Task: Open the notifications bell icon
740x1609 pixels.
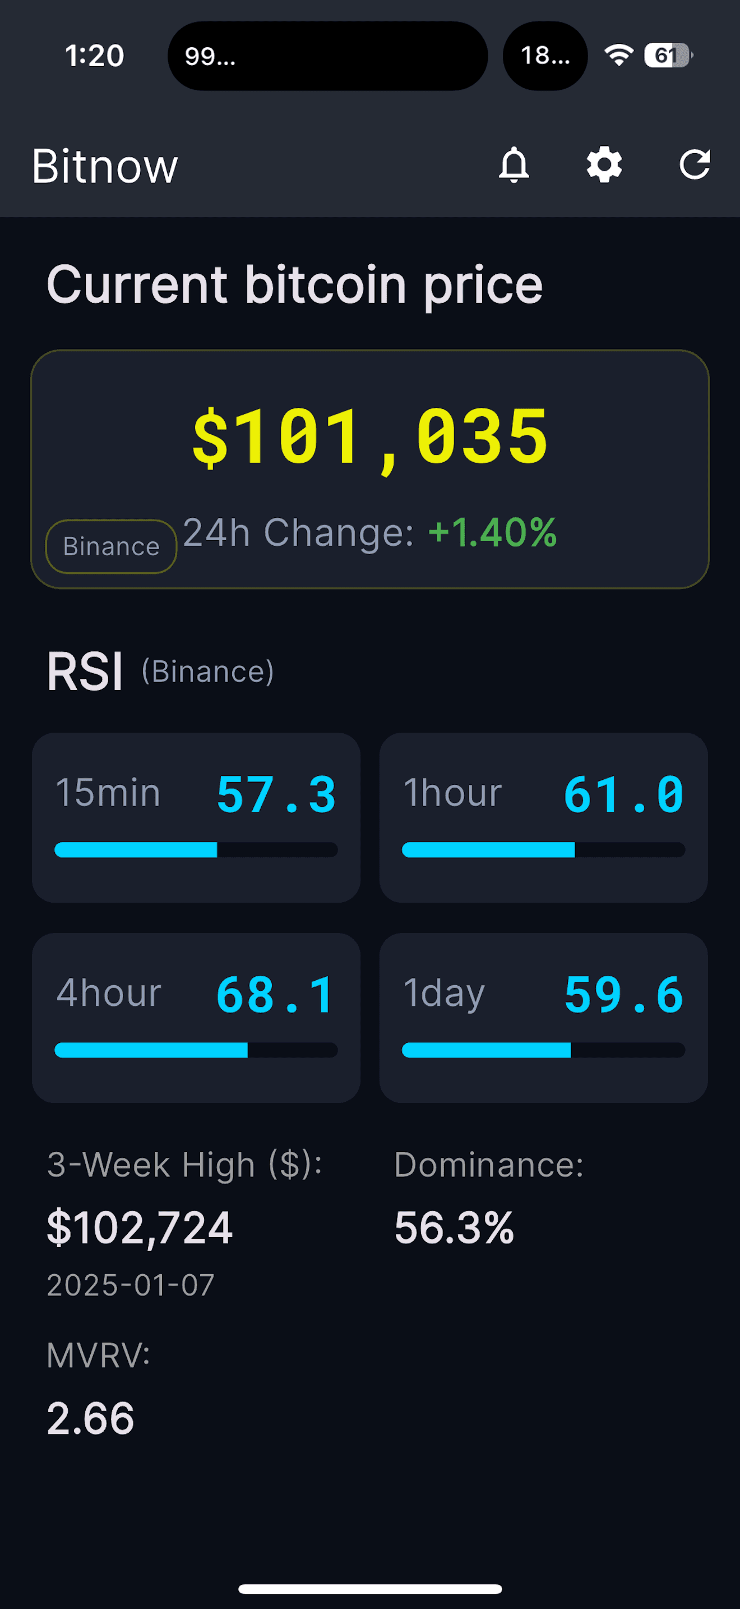Action: (514, 166)
